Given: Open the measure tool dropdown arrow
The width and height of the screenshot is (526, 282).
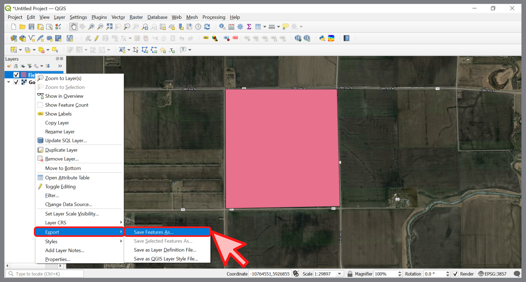Looking at the screenshot, I should coord(278,26).
